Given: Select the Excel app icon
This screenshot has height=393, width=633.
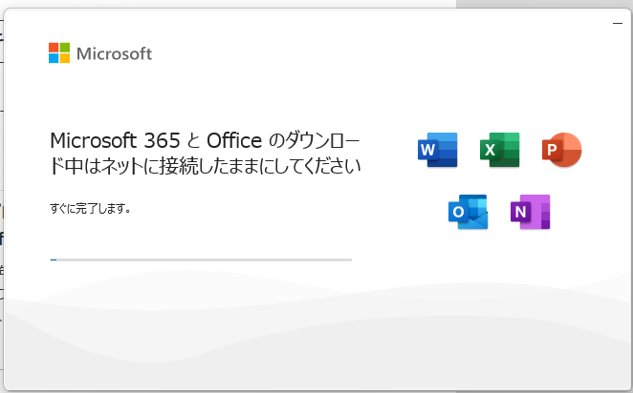Looking at the screenshot, I should coord(500,150).
